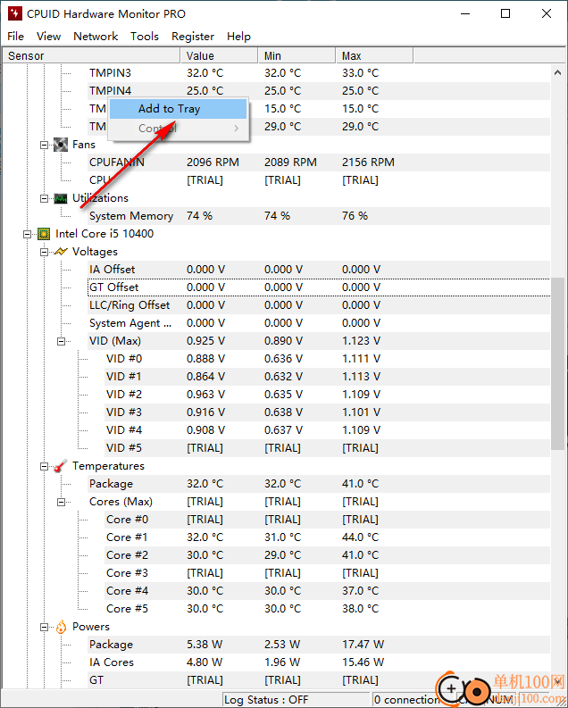Open the Network menu
This screenshot has width=568, height=708.
click(96, 36)
